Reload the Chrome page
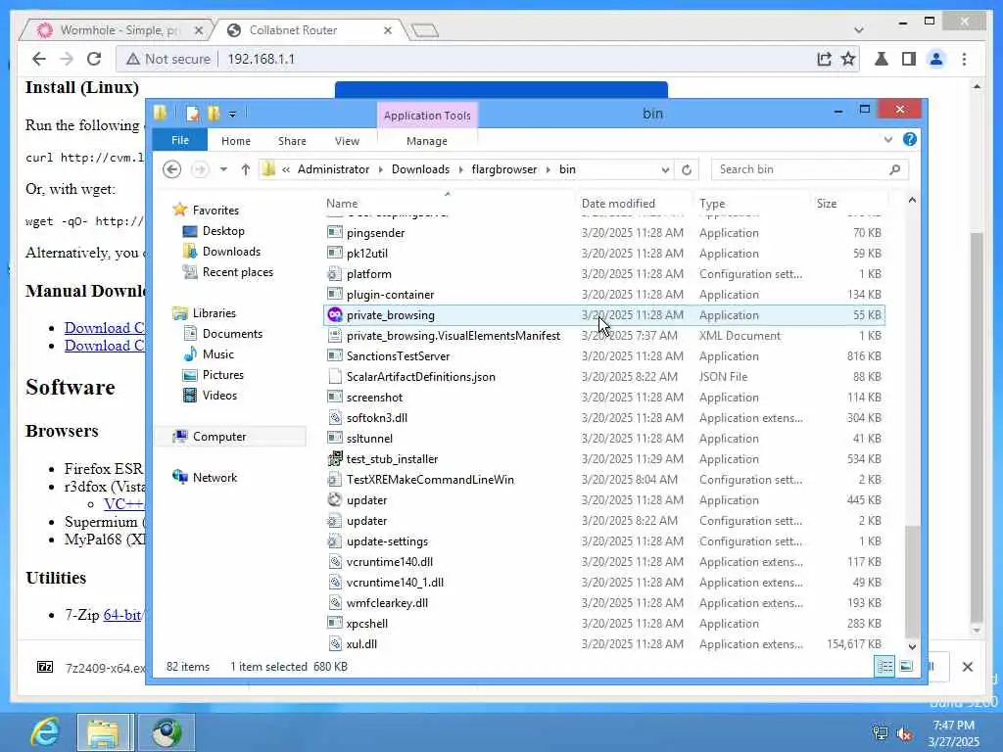Screen dimensions: 1003x752 (x=94, y=59)
